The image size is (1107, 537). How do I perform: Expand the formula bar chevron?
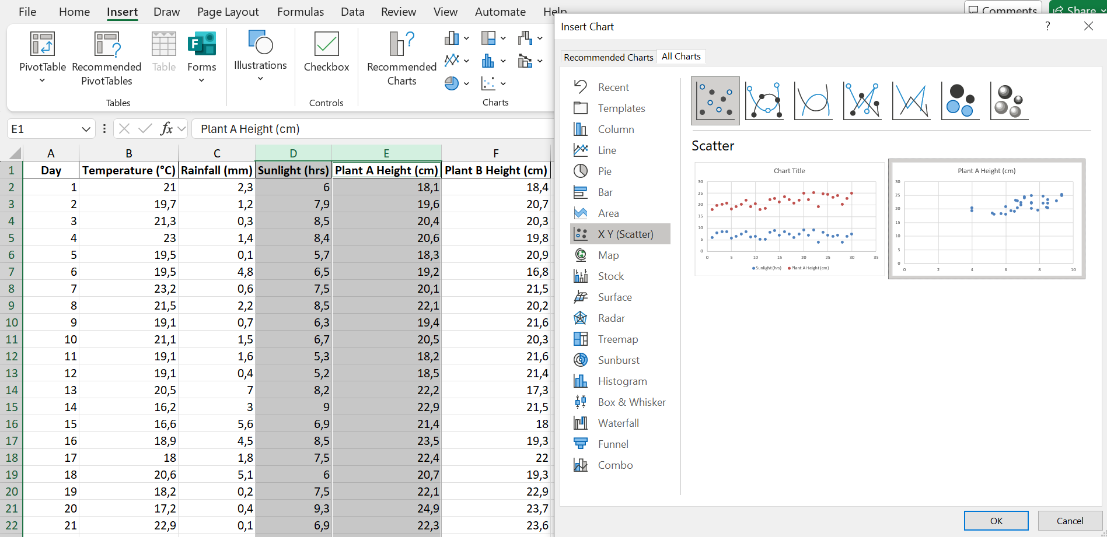181,129
